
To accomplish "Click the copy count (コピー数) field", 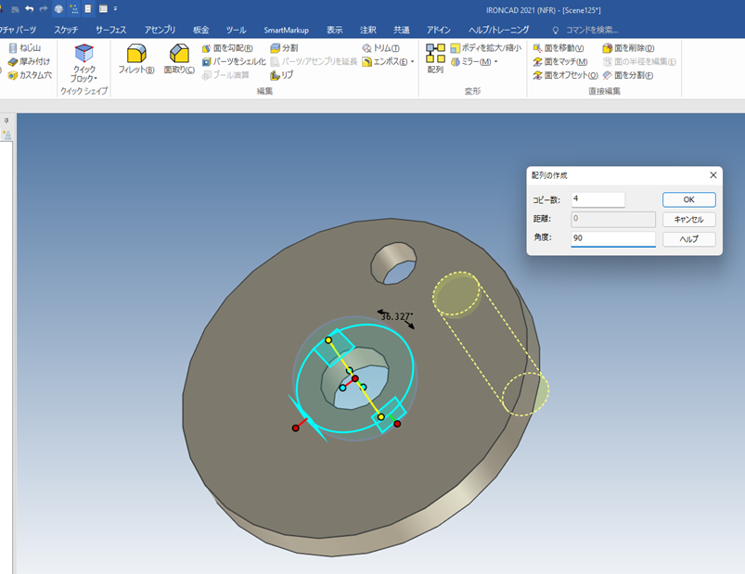I will tap(597, 199).
